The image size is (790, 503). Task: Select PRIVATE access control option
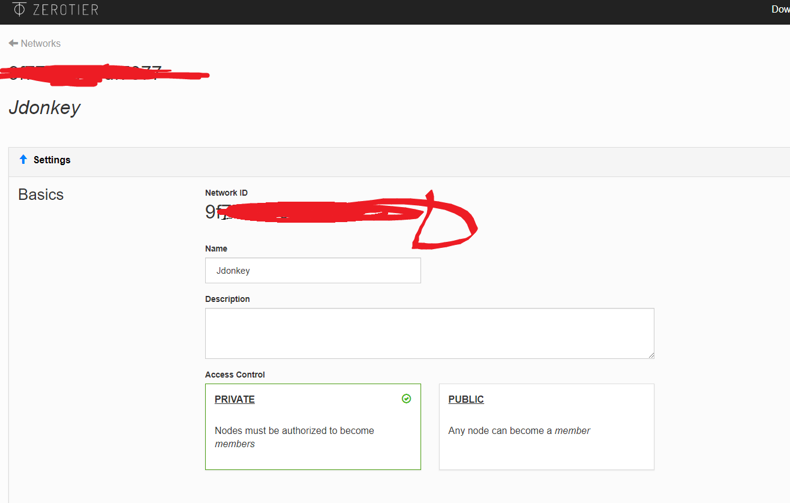click(313, 427)
